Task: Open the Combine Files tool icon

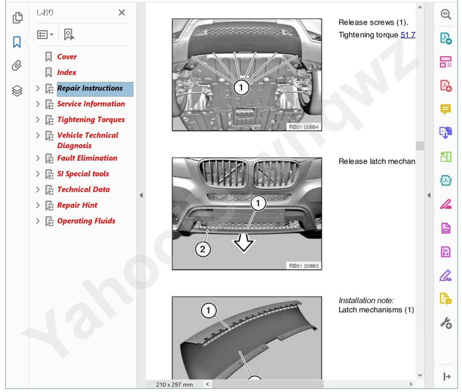Action: (446, 133)
